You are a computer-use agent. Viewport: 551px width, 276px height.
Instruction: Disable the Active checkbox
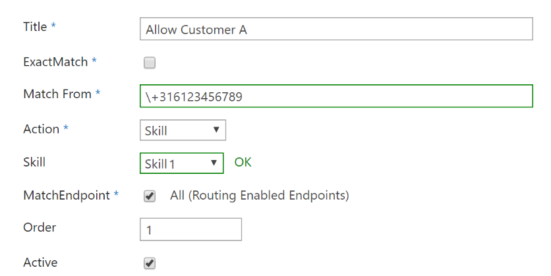click(150, 263)
